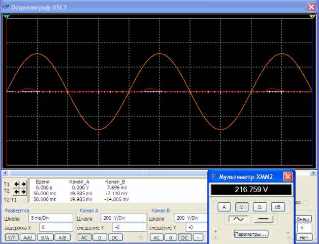Click the oscilloscope scrollbar left arrow
319x244 pixels.
5,173
